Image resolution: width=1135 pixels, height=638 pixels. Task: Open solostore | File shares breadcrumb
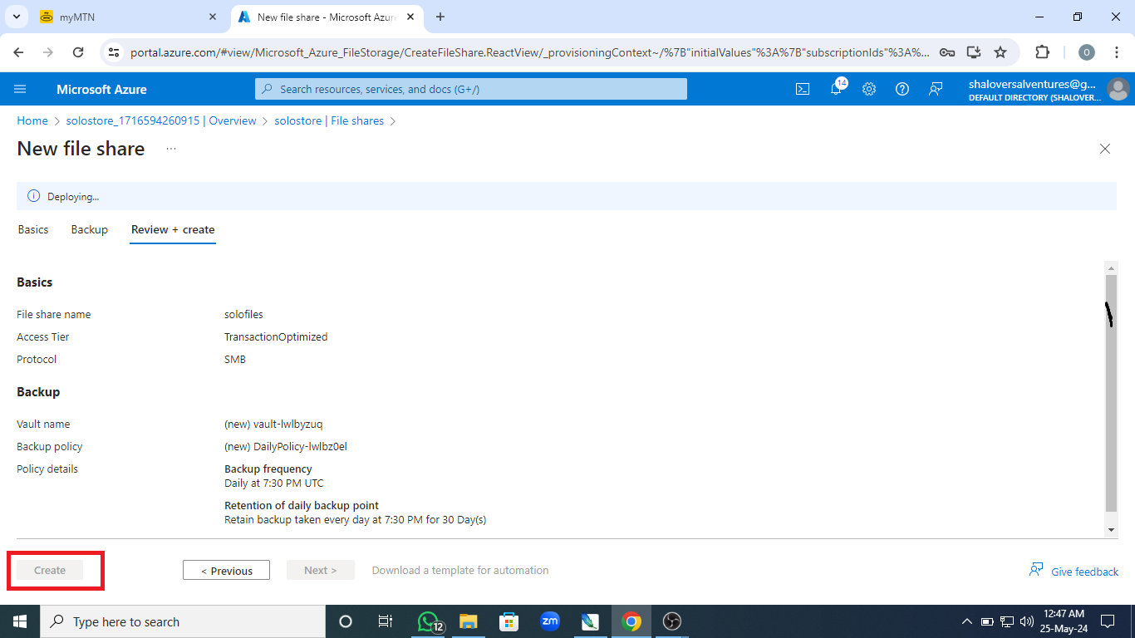click(329, 120)
